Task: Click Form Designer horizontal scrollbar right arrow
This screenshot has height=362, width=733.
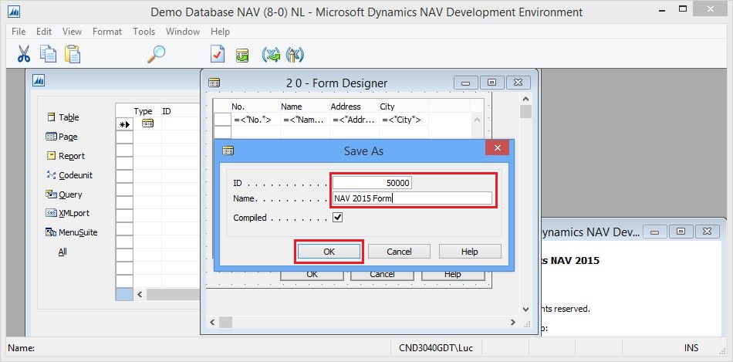Action: pyautogui.click(x=513, y=322)
